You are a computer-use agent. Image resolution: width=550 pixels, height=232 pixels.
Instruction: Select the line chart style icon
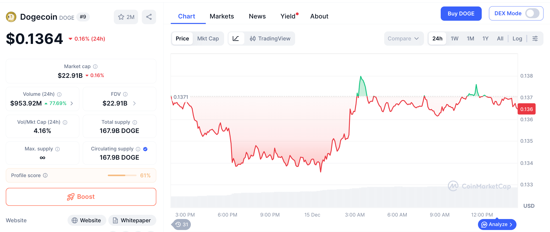click(236, 38)
